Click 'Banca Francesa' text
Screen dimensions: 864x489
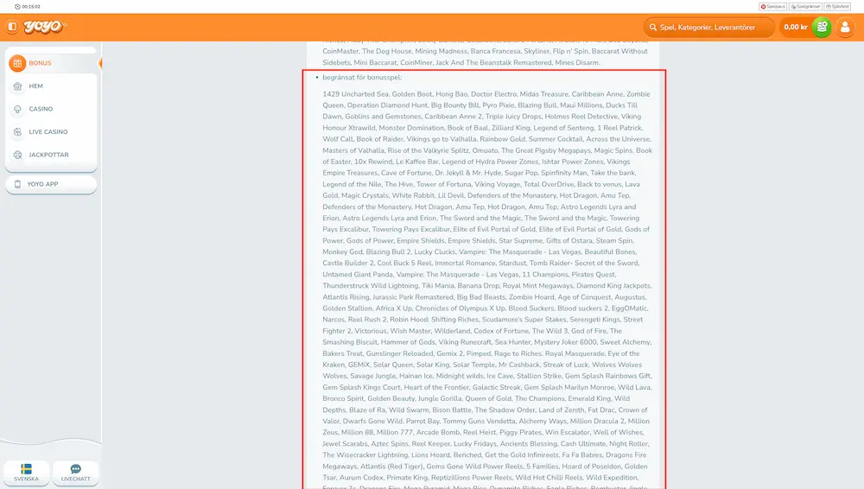tap(495, 51)
